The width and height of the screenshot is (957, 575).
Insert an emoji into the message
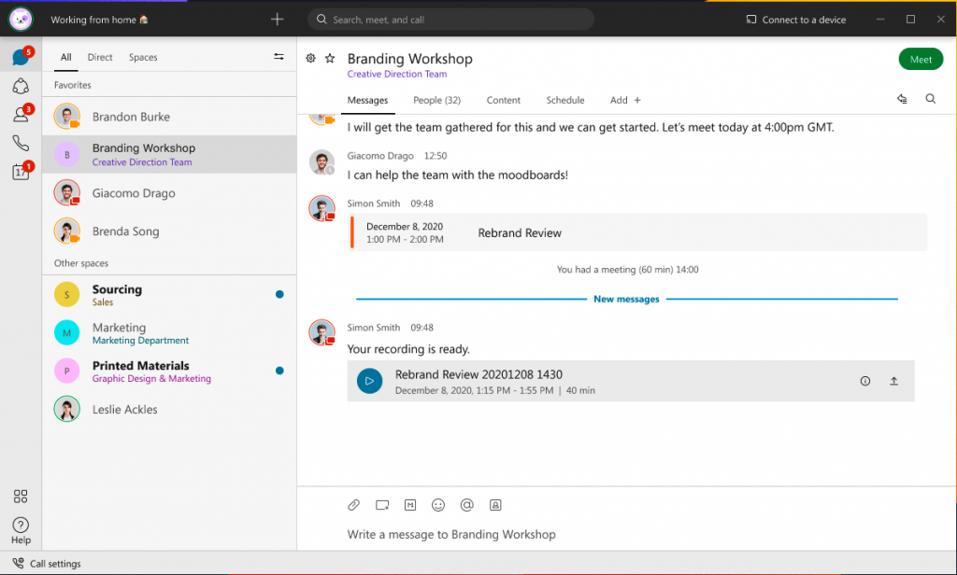click(438, 504)
